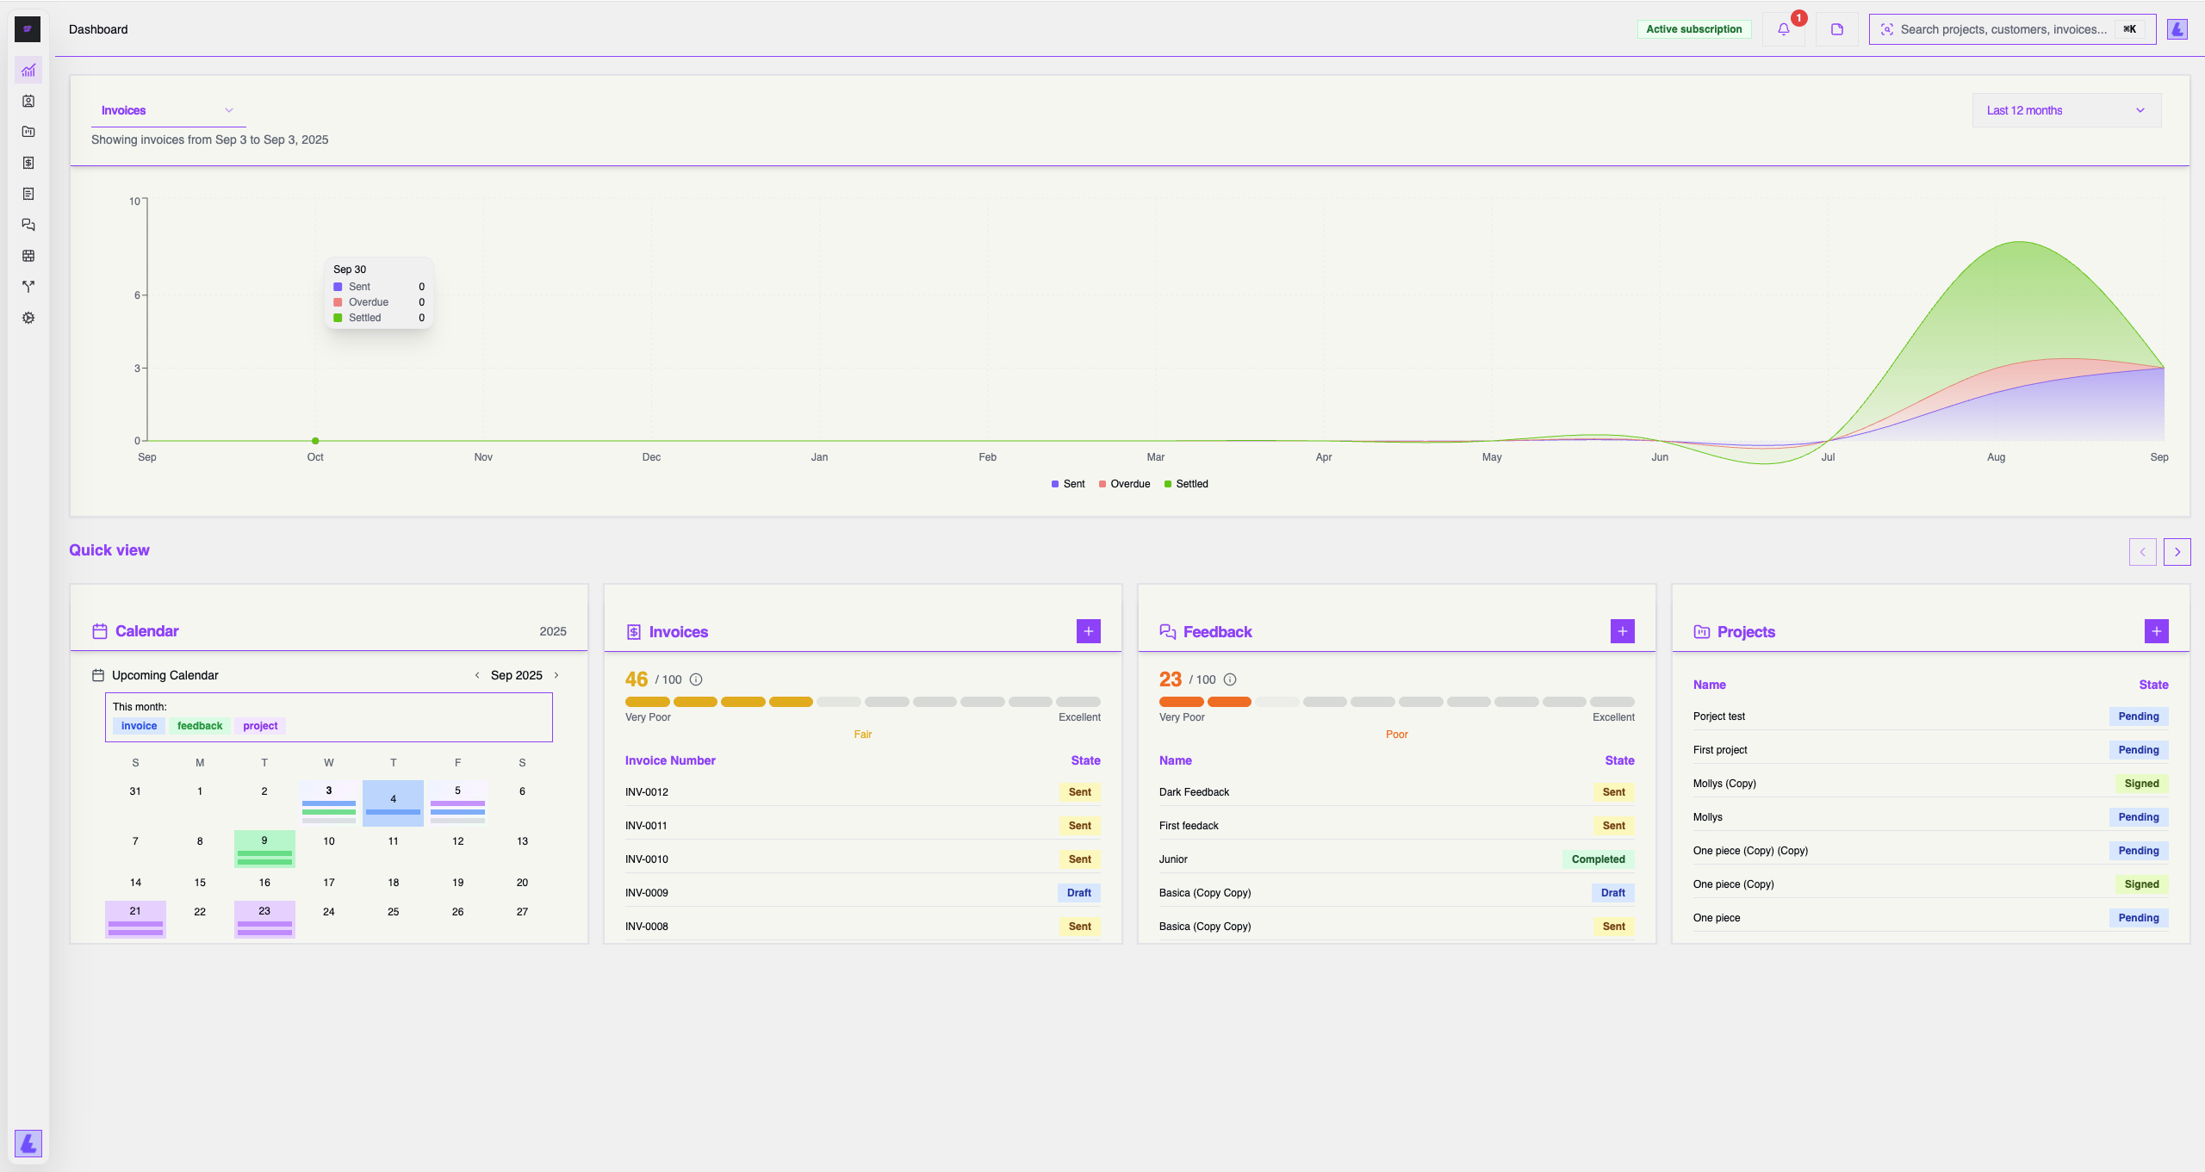Open the Customers section in the sidebar

28,101
